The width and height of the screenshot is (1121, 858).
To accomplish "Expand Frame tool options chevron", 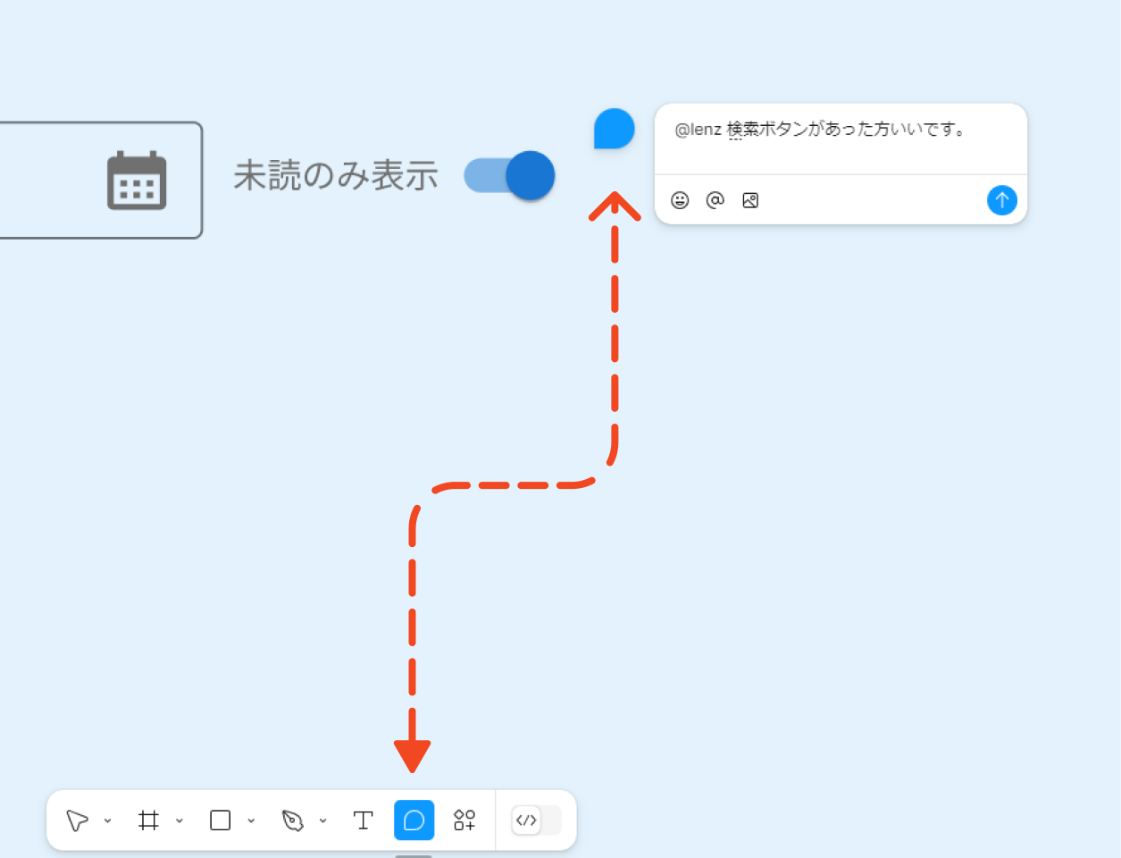I will click(180, 820).
